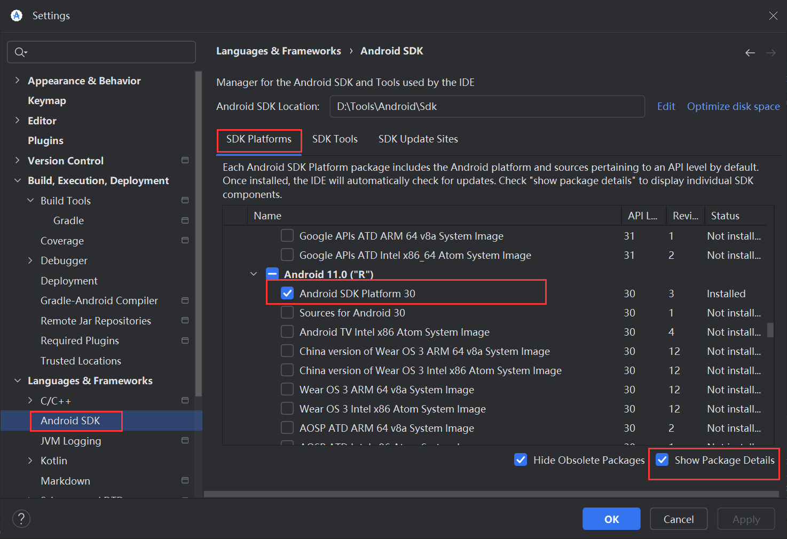787x539 pixels.
Task: Close the Settings dialog window
Action: (x=773, y=15)
